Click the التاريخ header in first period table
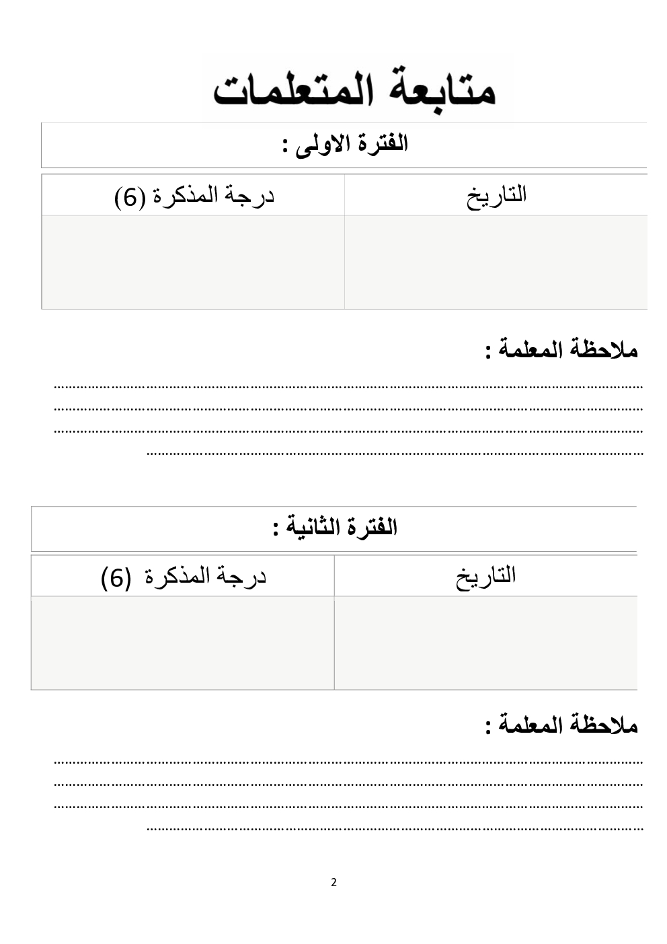This screenshot has height=944, width=667. 496,195
